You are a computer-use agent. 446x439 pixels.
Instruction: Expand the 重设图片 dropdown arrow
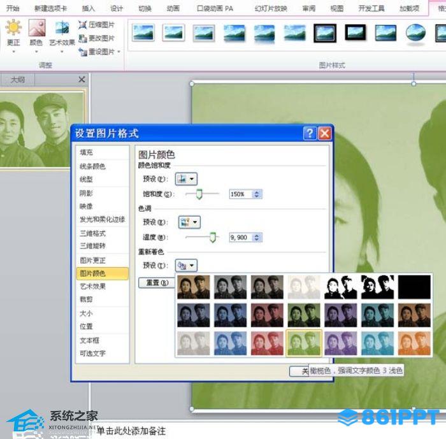coord(119,52)
